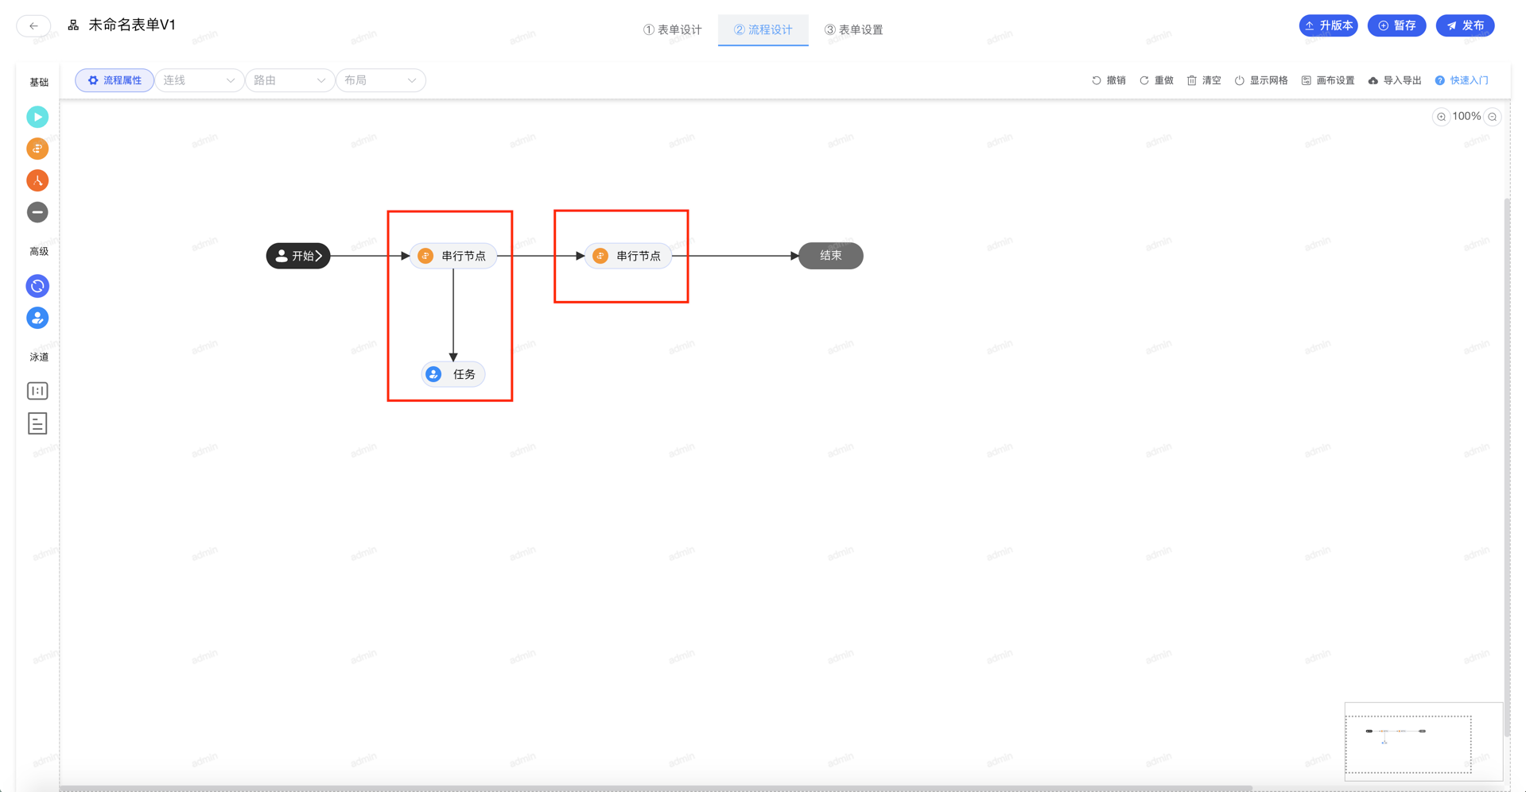Click the minimap thumbnail preview

click(1408, 744)
